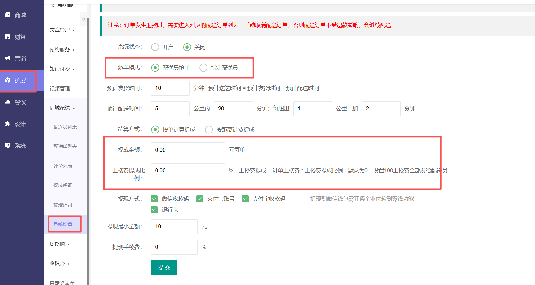Collapse the 同城配送 menu group
Screen dimensions: 535x285
[62, 108]
